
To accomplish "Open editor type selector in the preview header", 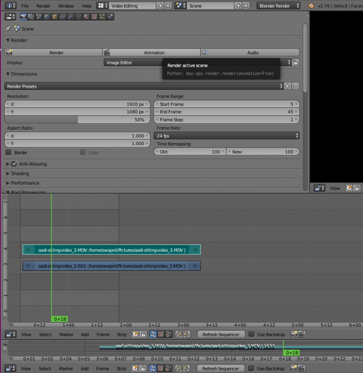I will 319,188.
